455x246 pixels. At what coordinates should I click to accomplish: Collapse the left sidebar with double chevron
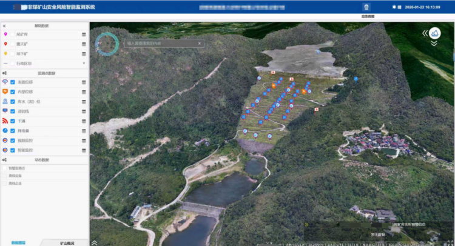tap(4, 27)
